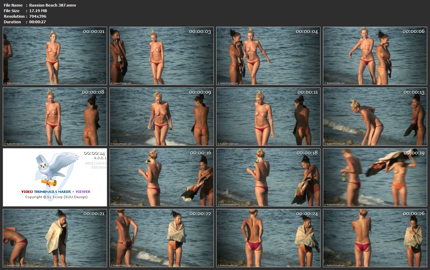Click the owl logo in the 00:00:14 frame

56,167
